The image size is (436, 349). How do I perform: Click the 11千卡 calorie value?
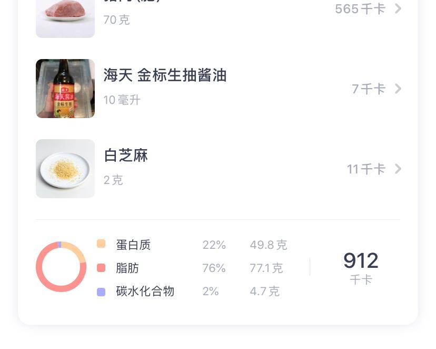tap(366, 169)
